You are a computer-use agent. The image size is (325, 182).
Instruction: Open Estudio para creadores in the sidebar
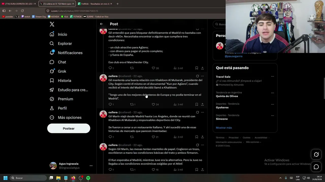[x=69, y=90]
